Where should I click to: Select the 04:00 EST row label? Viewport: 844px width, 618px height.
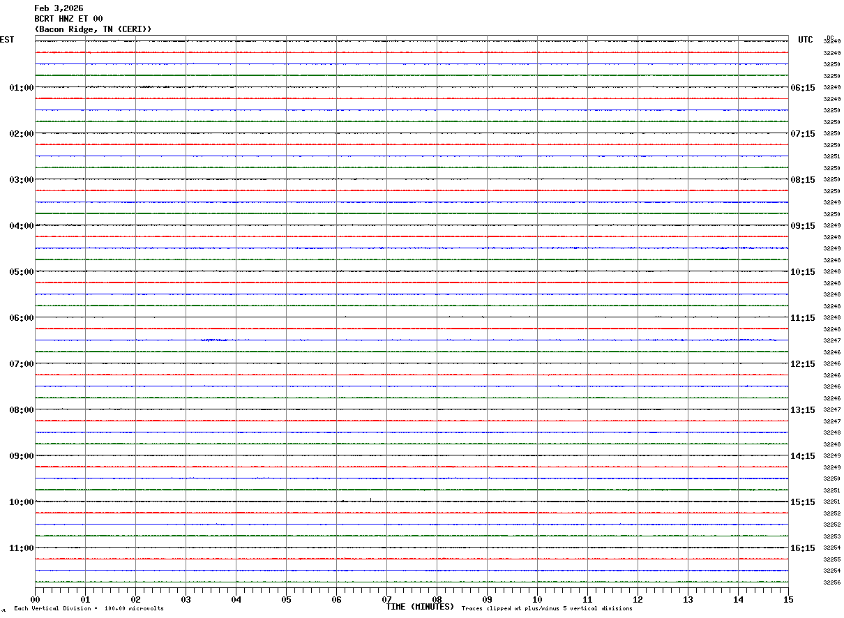(x=22, y=226)
